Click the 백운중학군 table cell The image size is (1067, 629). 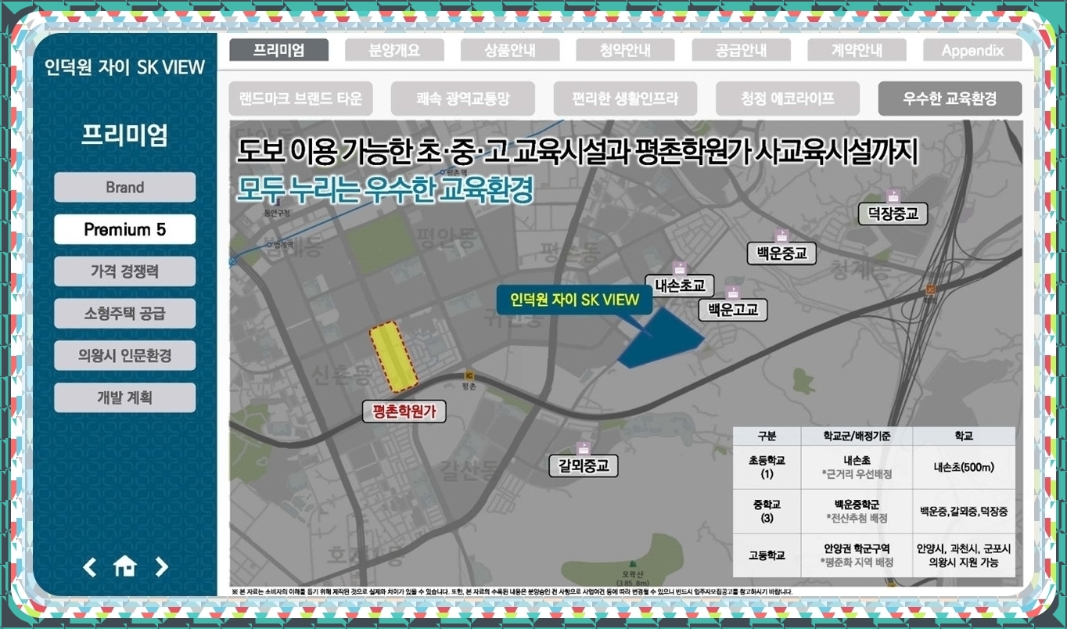(x=857, y=511)
